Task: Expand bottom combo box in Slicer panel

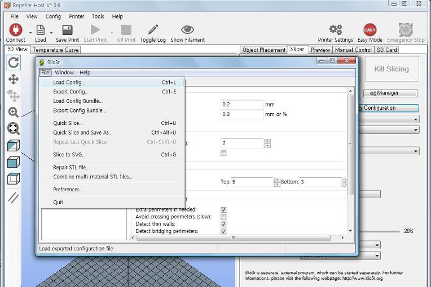Action: 377,255
